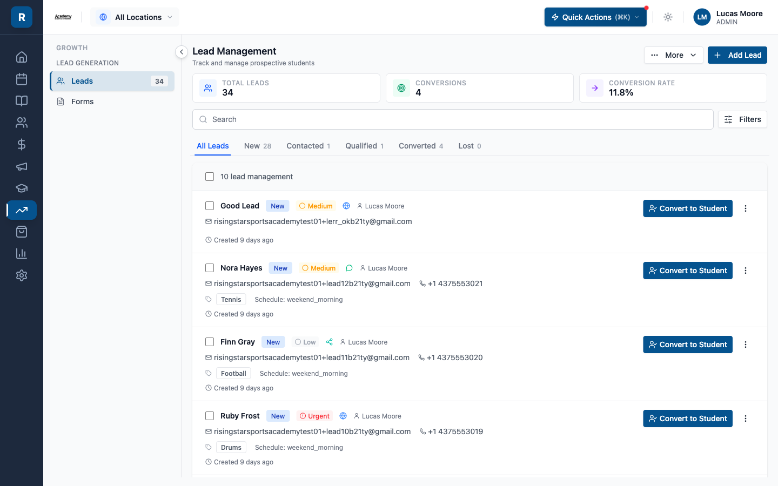Viewport: 778px width, 486px height.
Task: Check the select-all lead management checkbox
Action: pyautogui.click(x=210, y=177)
